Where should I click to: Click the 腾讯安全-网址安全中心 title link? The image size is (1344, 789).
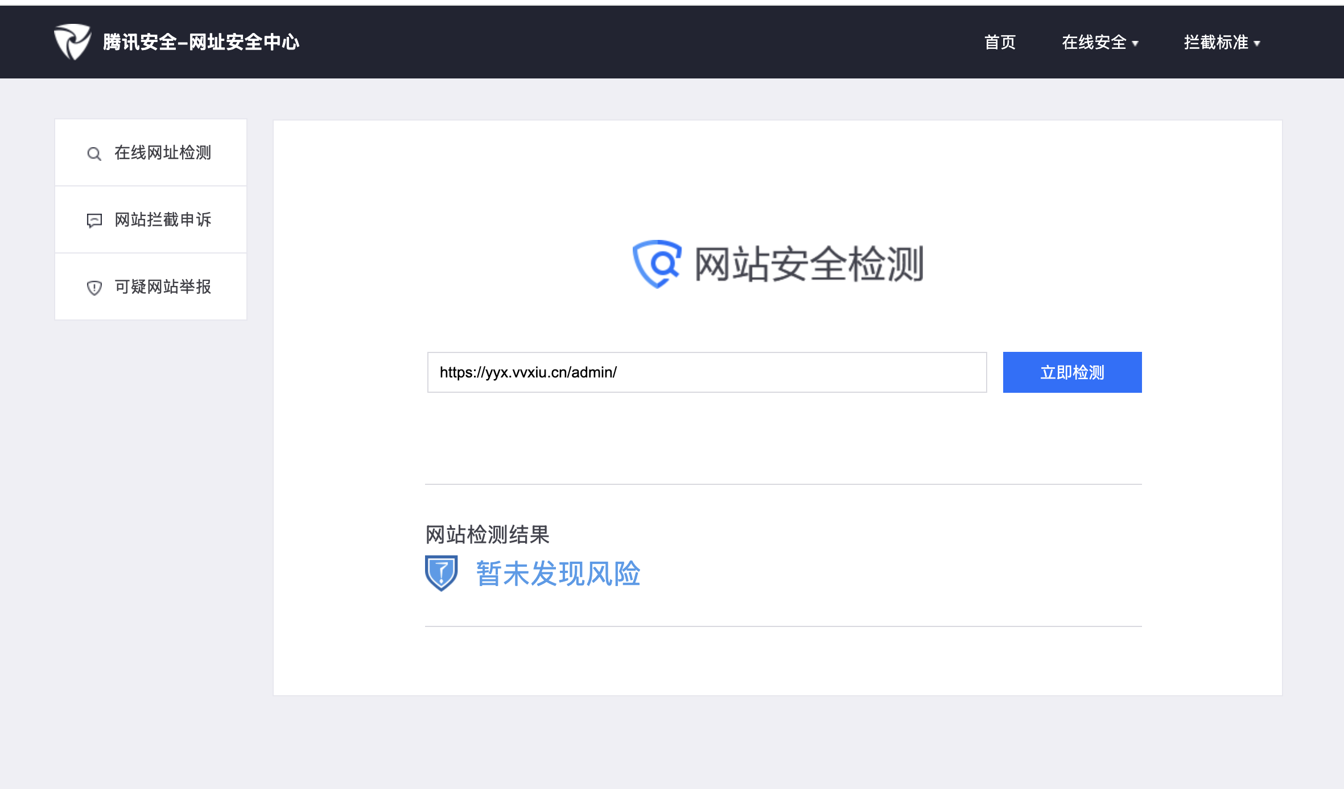[x=201, y=42]
